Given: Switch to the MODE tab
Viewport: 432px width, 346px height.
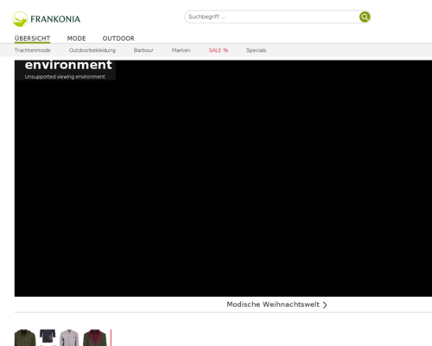Looking at the screenshot, I should pos(76,38).
